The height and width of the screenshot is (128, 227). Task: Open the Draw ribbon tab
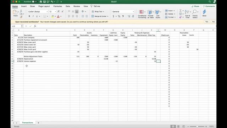tap(32, 6)
